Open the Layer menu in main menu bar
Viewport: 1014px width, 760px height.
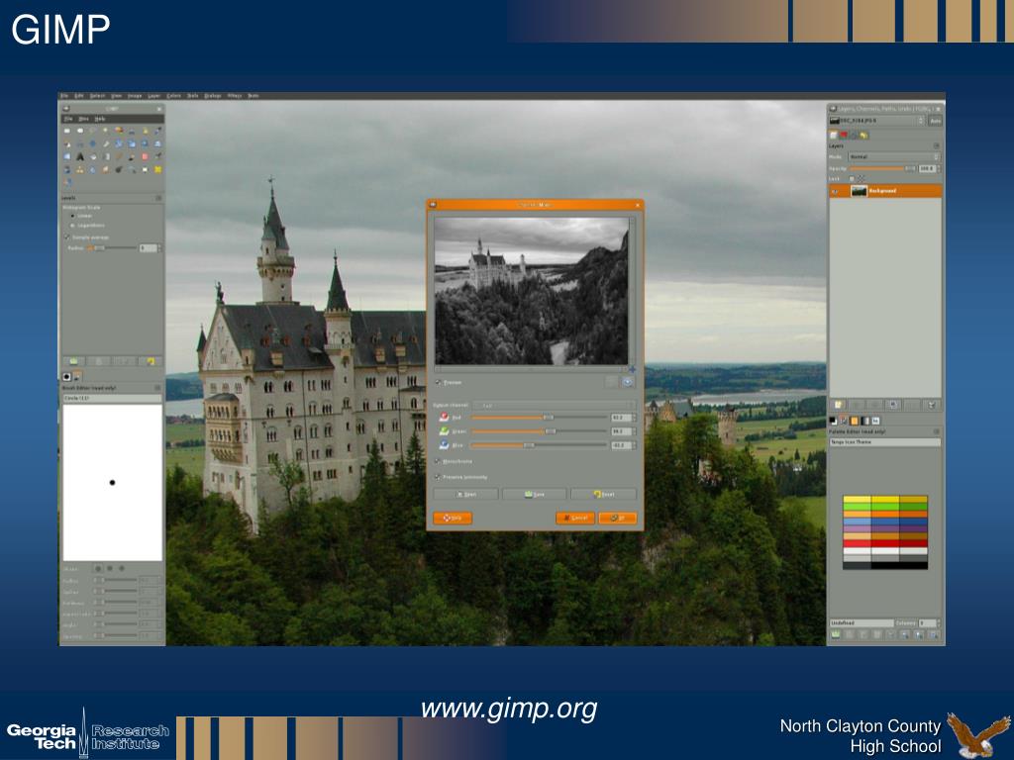[x=153, y=96]
